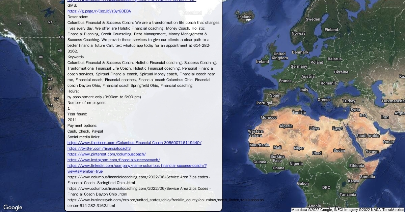Screen dimensions: 405x212
Task: Click the Tanzania country label
Action: 348,195
